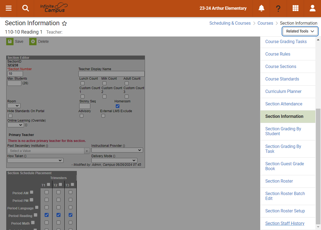Screen dimensions: 321x230
Task: Open the Online Learning (Override) dropdown
Action: [x=16, y=125]
